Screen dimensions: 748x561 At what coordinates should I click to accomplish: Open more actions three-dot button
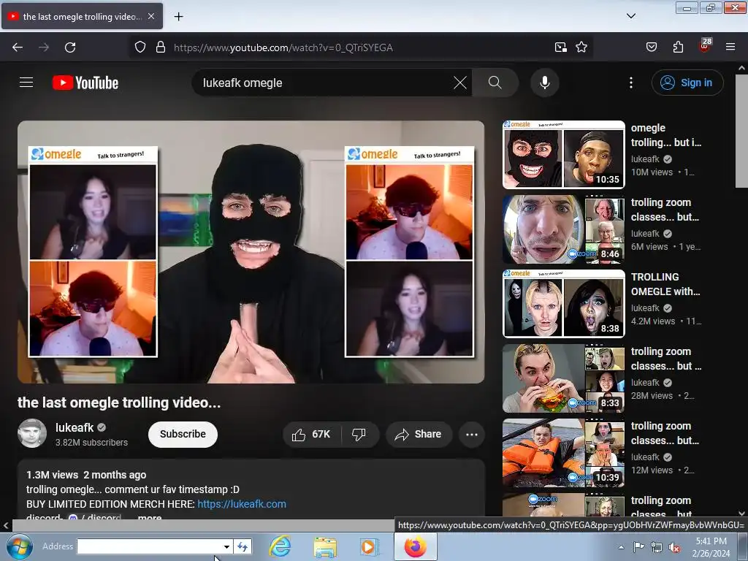click(472, 435)
